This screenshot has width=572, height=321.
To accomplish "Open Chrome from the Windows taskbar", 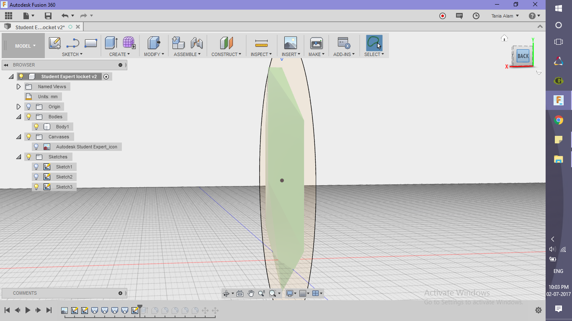I will [559, 120].
